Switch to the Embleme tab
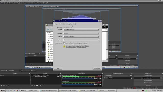This screenshot has width=163, height=92. [64, 24]
